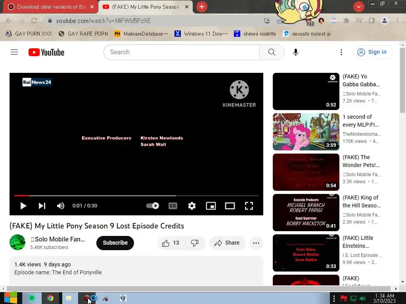The image size is (406, 304).
Task: Switch to miniplayer mode
Action: point(211,206)
